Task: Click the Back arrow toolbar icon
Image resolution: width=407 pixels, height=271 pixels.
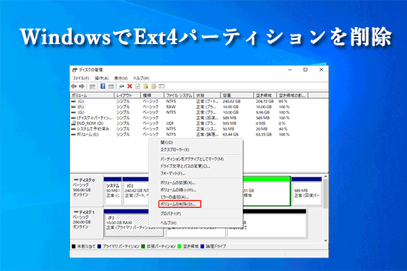Action: tap(74, 86)
